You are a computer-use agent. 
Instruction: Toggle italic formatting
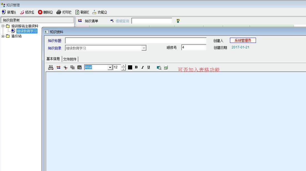click(142, 67)
